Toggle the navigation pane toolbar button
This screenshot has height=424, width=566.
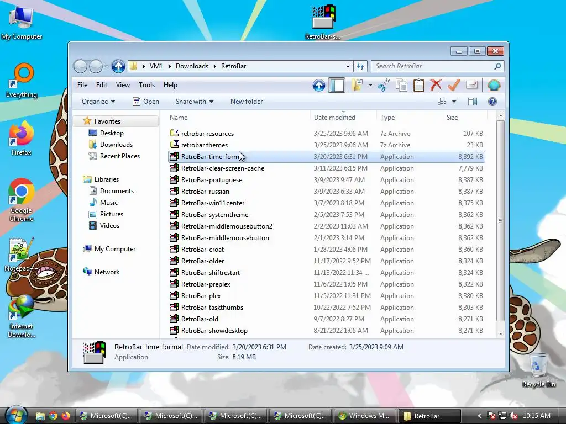click(x=337, y=86)
